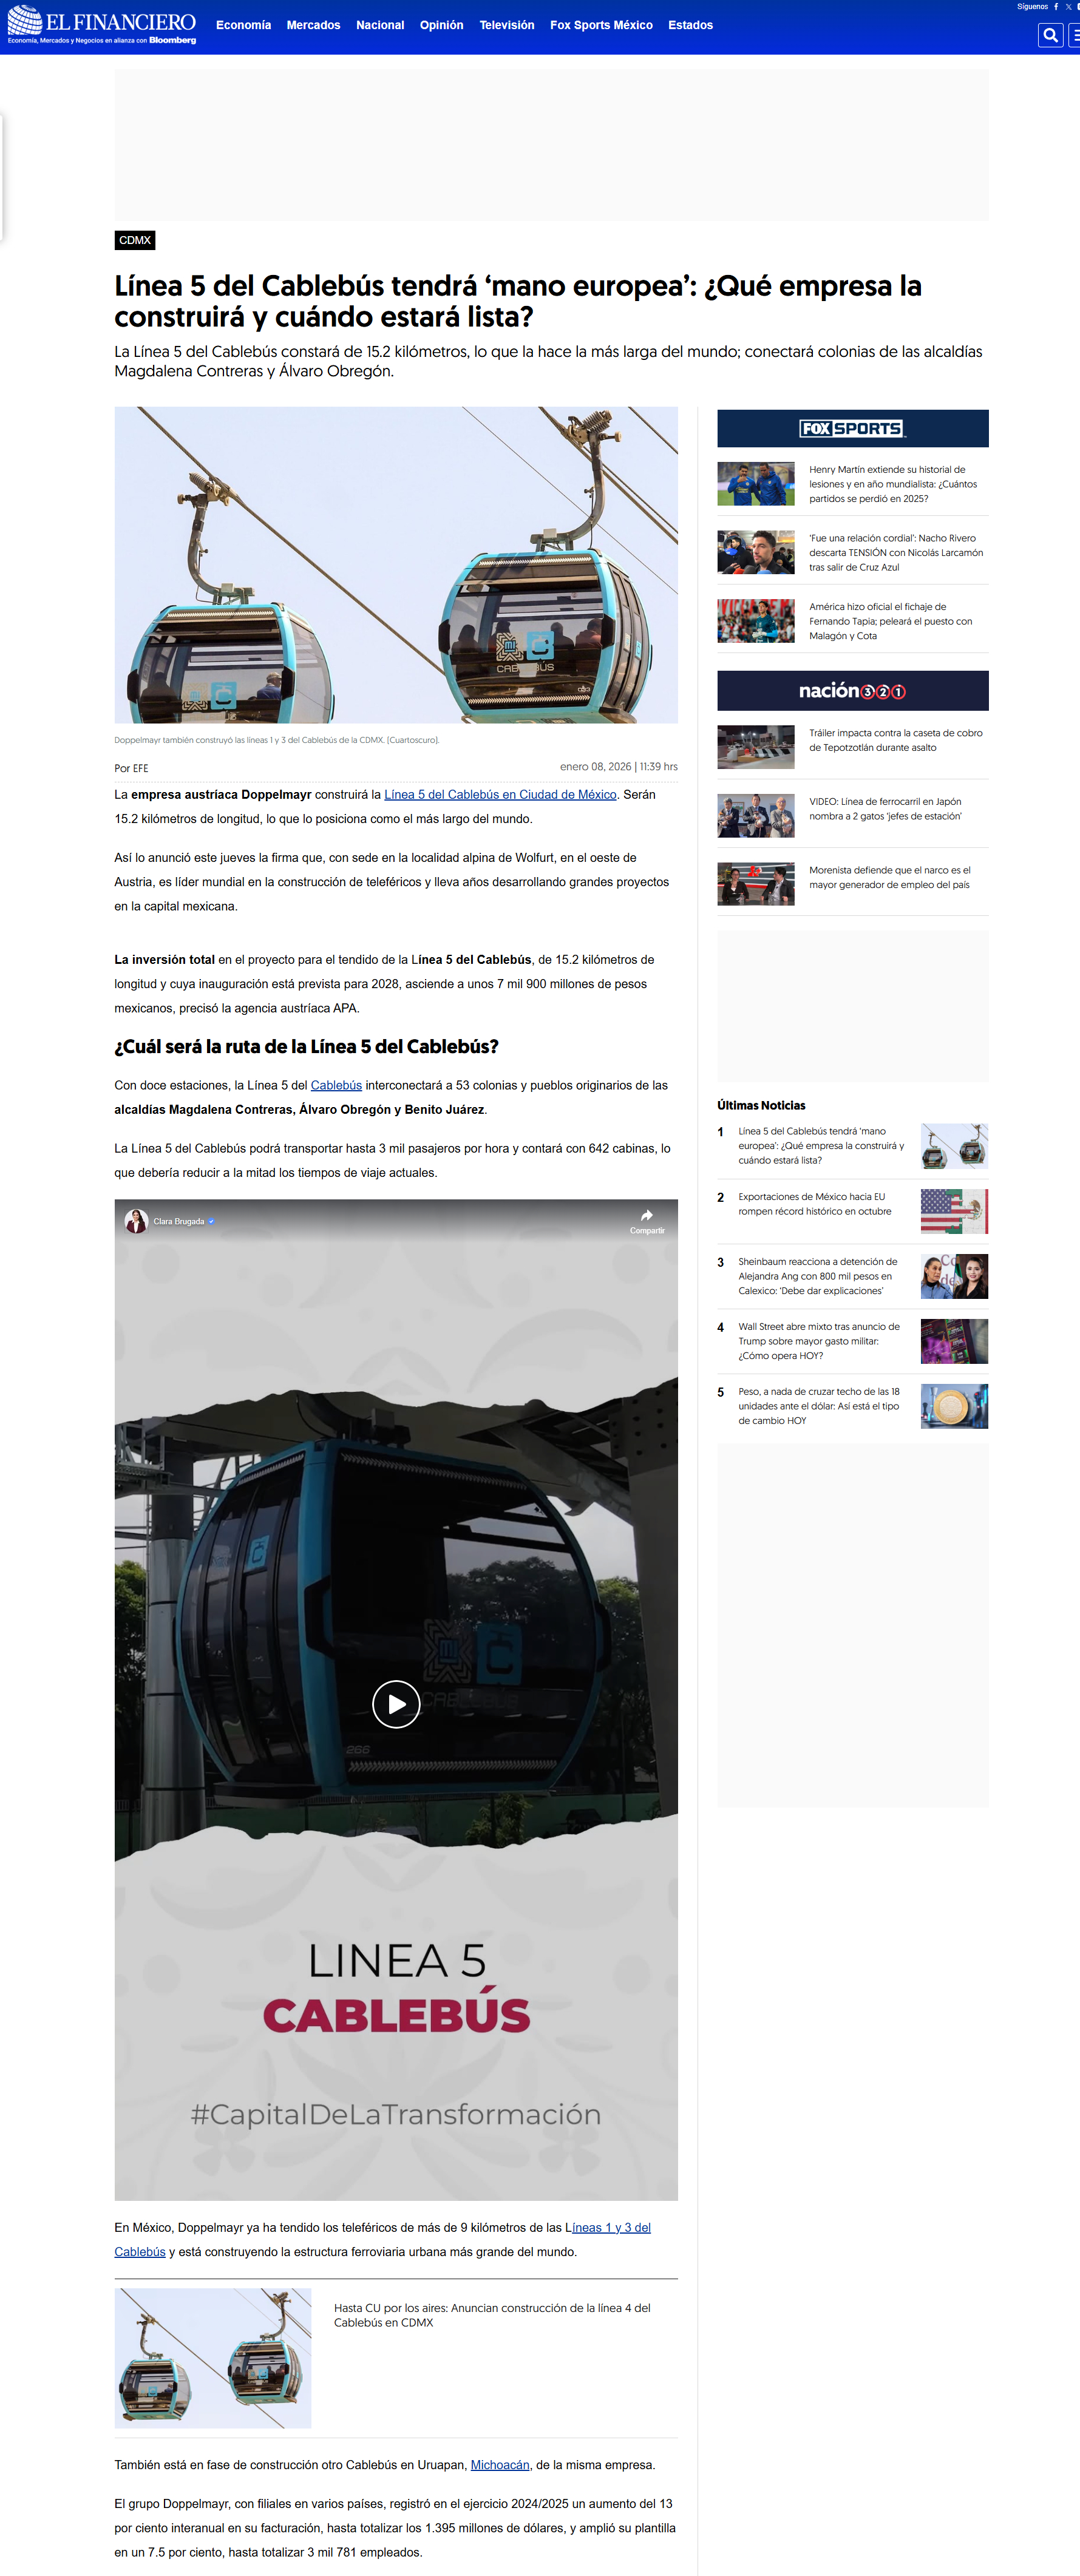Click the 'enero 08, 2026 | 11:39 hrs' date
The width and height of the screenshot is (1080, 2576).
point(619,767)
